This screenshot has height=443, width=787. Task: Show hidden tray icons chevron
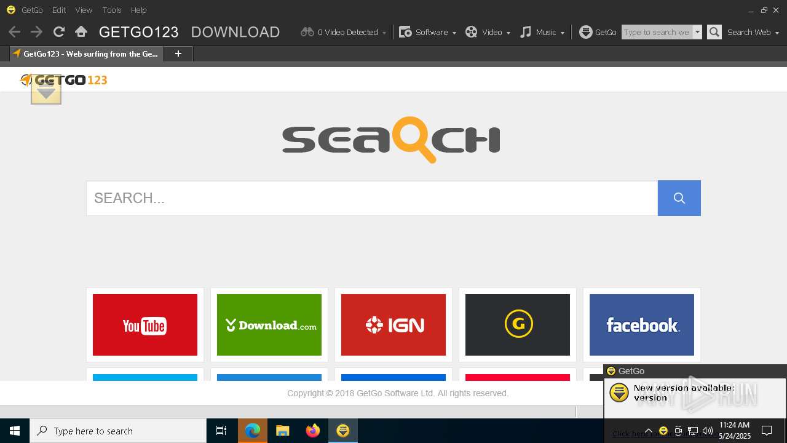tap(649, 431)
